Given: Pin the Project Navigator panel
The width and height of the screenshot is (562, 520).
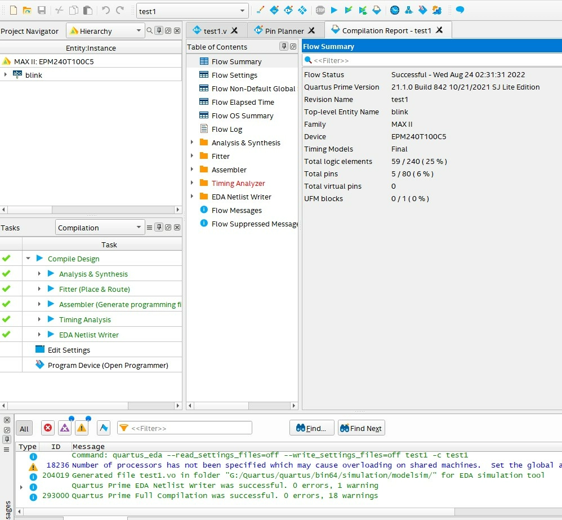Looking at the screenshot, I should click(159, 31).
